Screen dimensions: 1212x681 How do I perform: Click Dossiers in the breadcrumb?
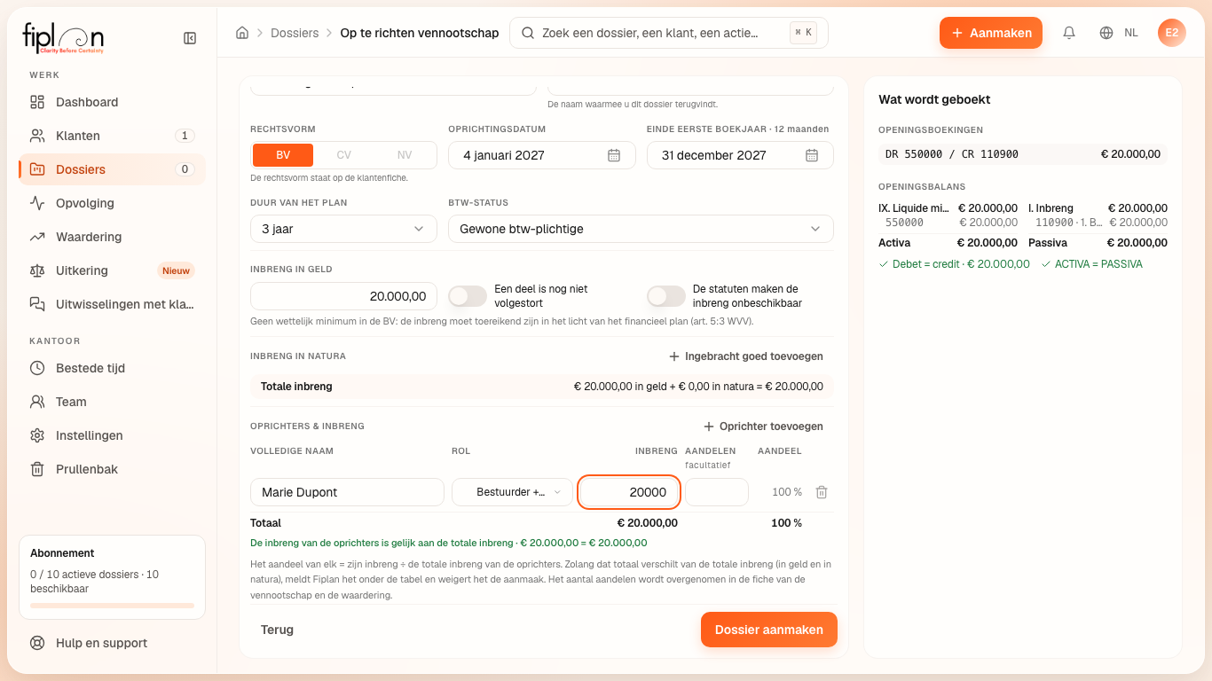point(295,33)
